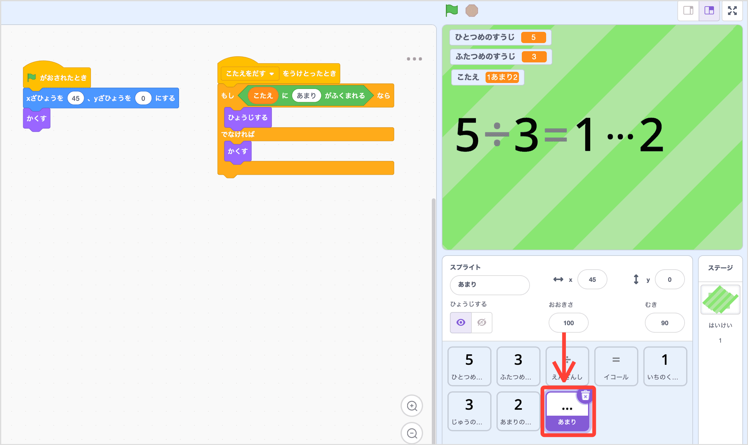Hide the sprite using crossed-eye button

point(482,322)
